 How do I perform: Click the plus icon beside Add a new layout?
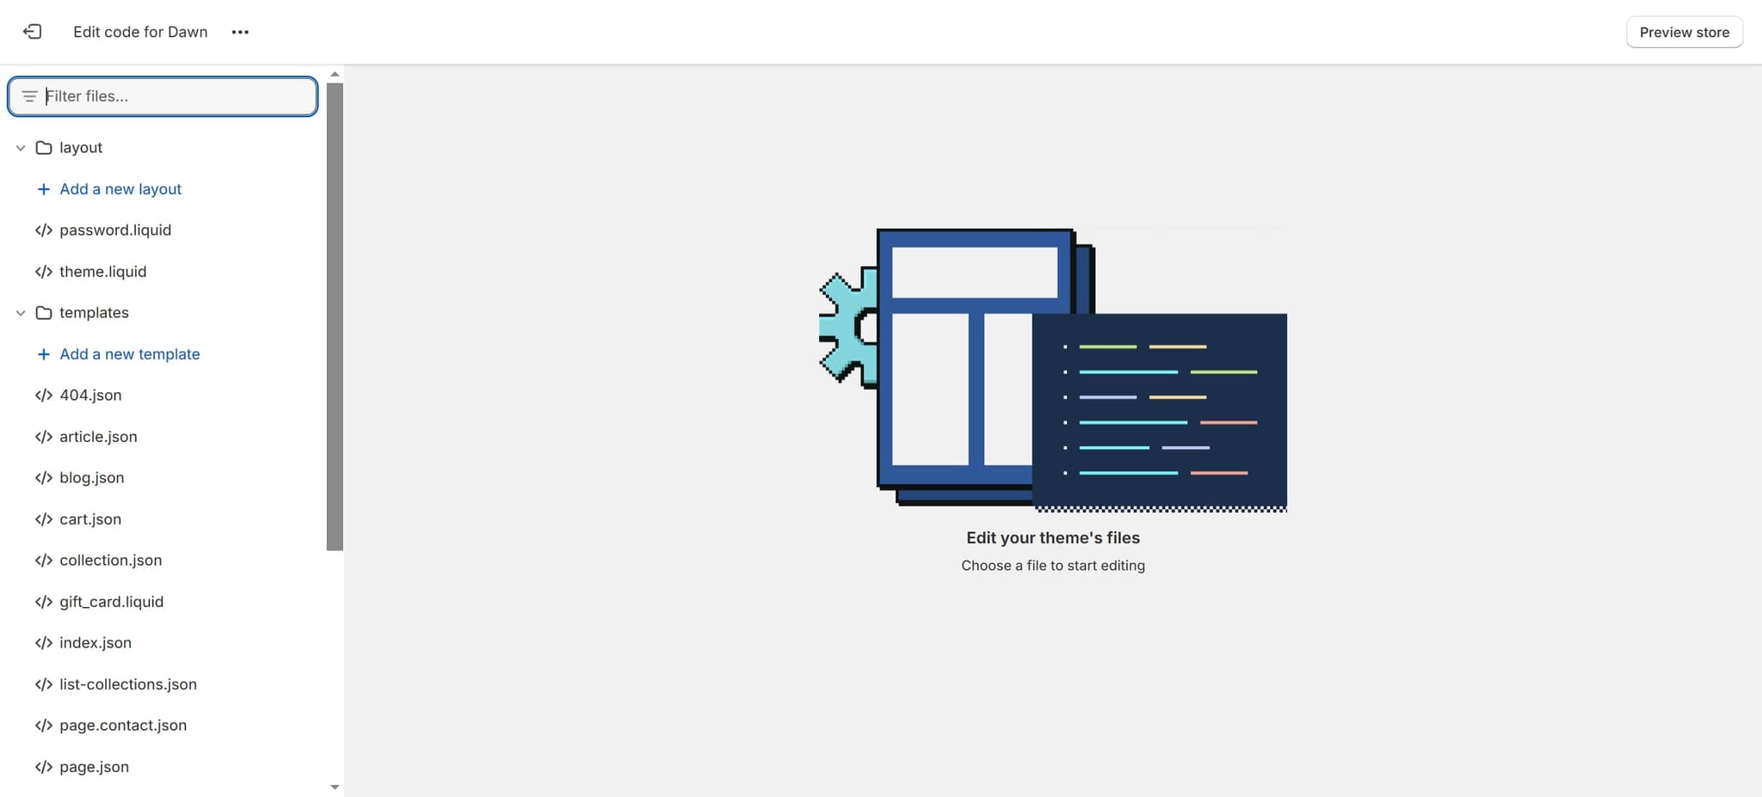[x=42, y=188]
